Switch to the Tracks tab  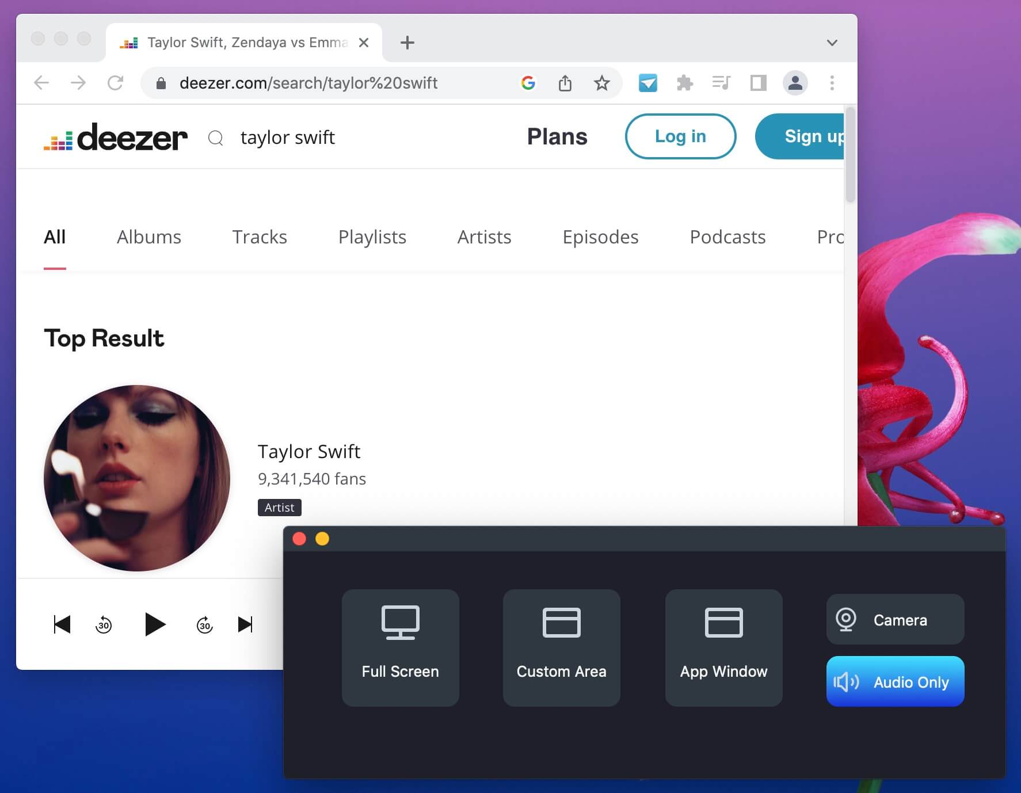[x=260, y=237]
